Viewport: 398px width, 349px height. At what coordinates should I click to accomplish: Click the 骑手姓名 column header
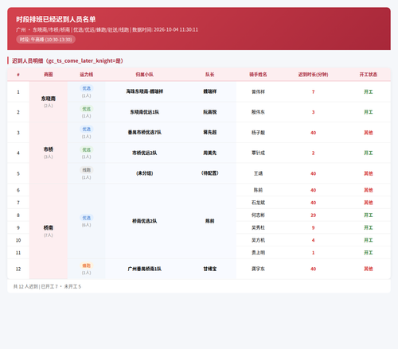coord(258,75)
